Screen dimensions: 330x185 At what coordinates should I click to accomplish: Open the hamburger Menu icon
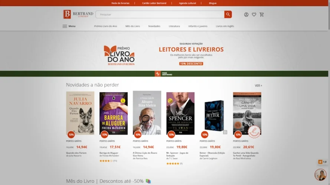click(65, 26)
